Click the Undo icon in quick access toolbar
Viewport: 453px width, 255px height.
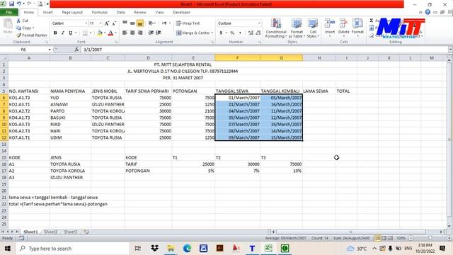(x=19, y=4)
